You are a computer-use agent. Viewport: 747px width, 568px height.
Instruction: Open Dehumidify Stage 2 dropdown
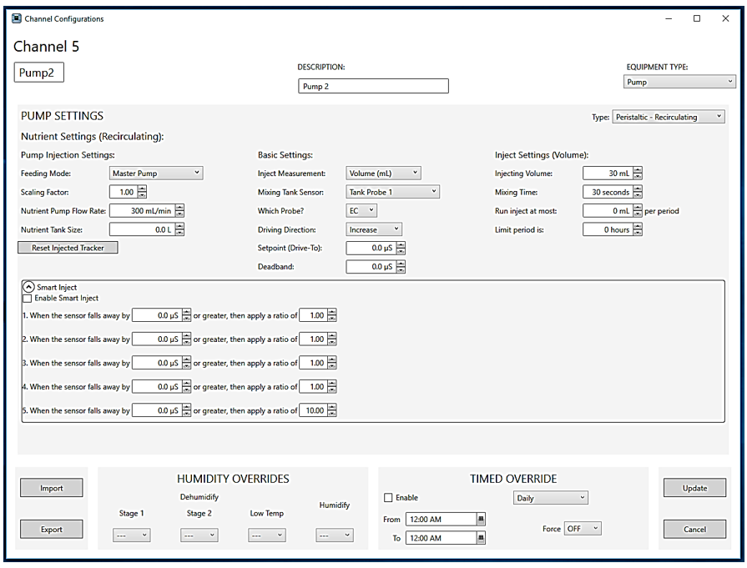pos(199,535)
